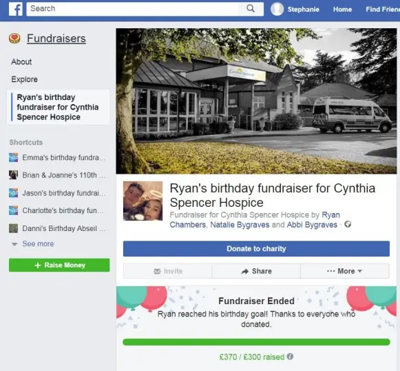This screenshot has height=371, width=400.
Task: Select Ryan's birthday fundraiser sidebar item
Action: [58, 108]
